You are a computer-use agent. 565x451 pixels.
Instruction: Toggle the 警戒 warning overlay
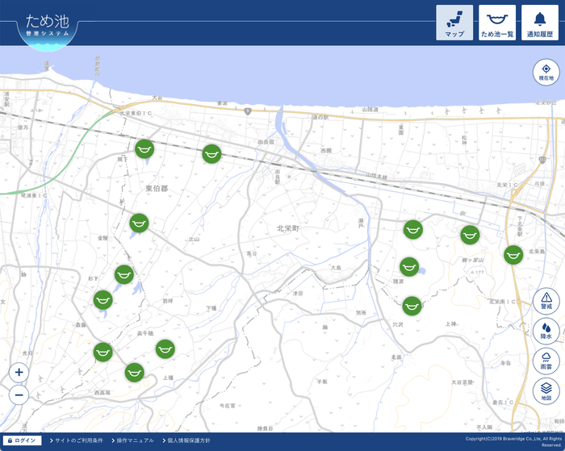(x=546, y=301)
